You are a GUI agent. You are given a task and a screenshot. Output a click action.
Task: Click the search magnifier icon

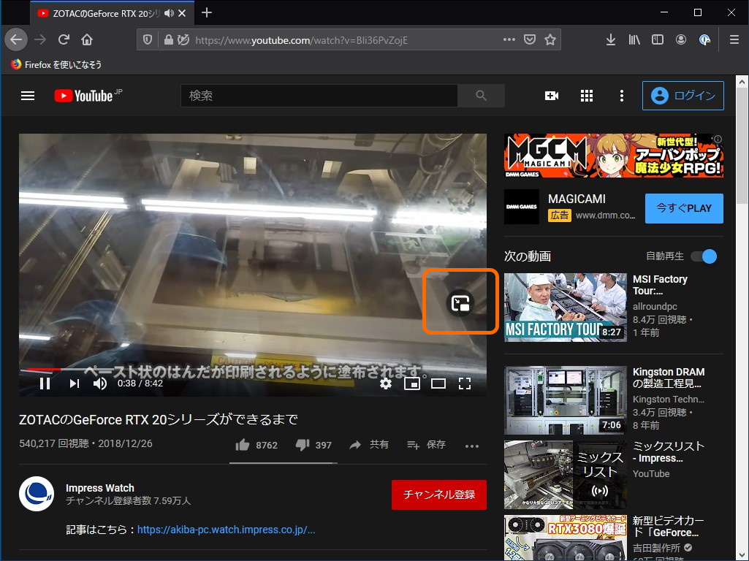(481, 96)
